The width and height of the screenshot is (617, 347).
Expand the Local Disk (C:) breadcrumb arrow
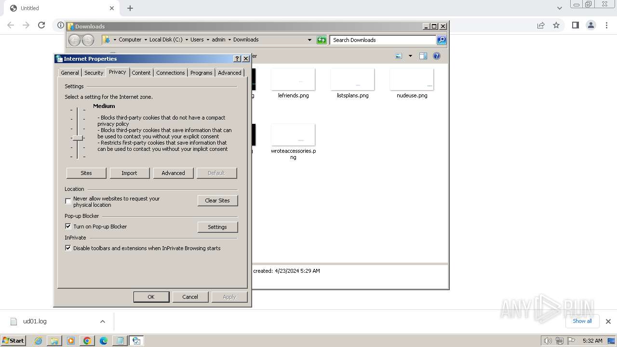pyautogui.click(x=187, y=40)
